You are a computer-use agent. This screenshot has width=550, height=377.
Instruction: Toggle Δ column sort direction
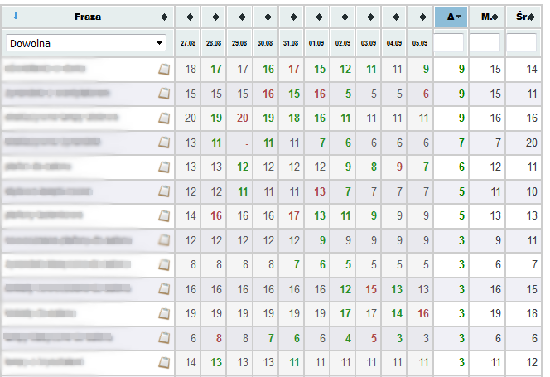[x=451, y=17]
